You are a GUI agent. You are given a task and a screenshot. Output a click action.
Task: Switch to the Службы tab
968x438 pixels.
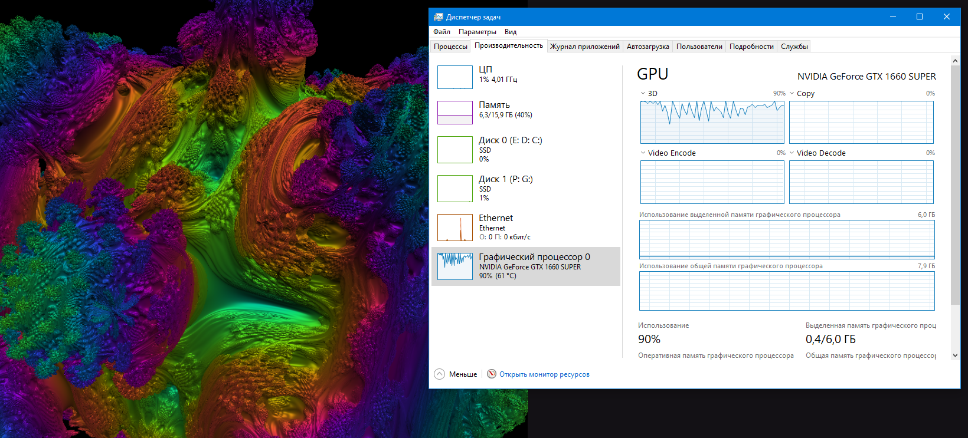pyautogui.click(x=794, y=47)
